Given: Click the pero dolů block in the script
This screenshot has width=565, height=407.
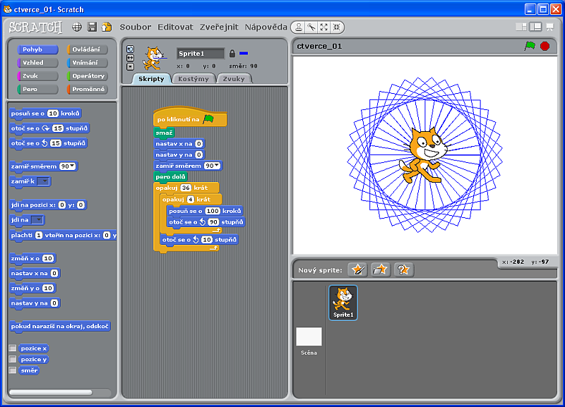Looking at the screenshot, I should click(x=170, y=176).
